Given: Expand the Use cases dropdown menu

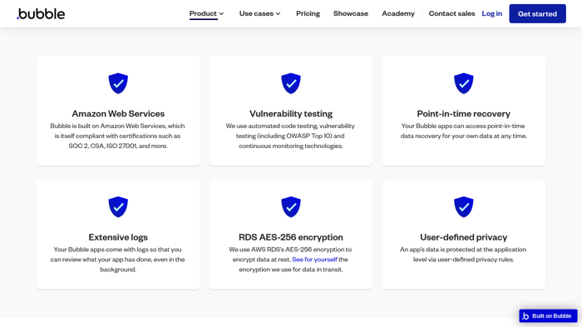Looking at the screenshot, I should pyautogui.click(x=259, y=13).
